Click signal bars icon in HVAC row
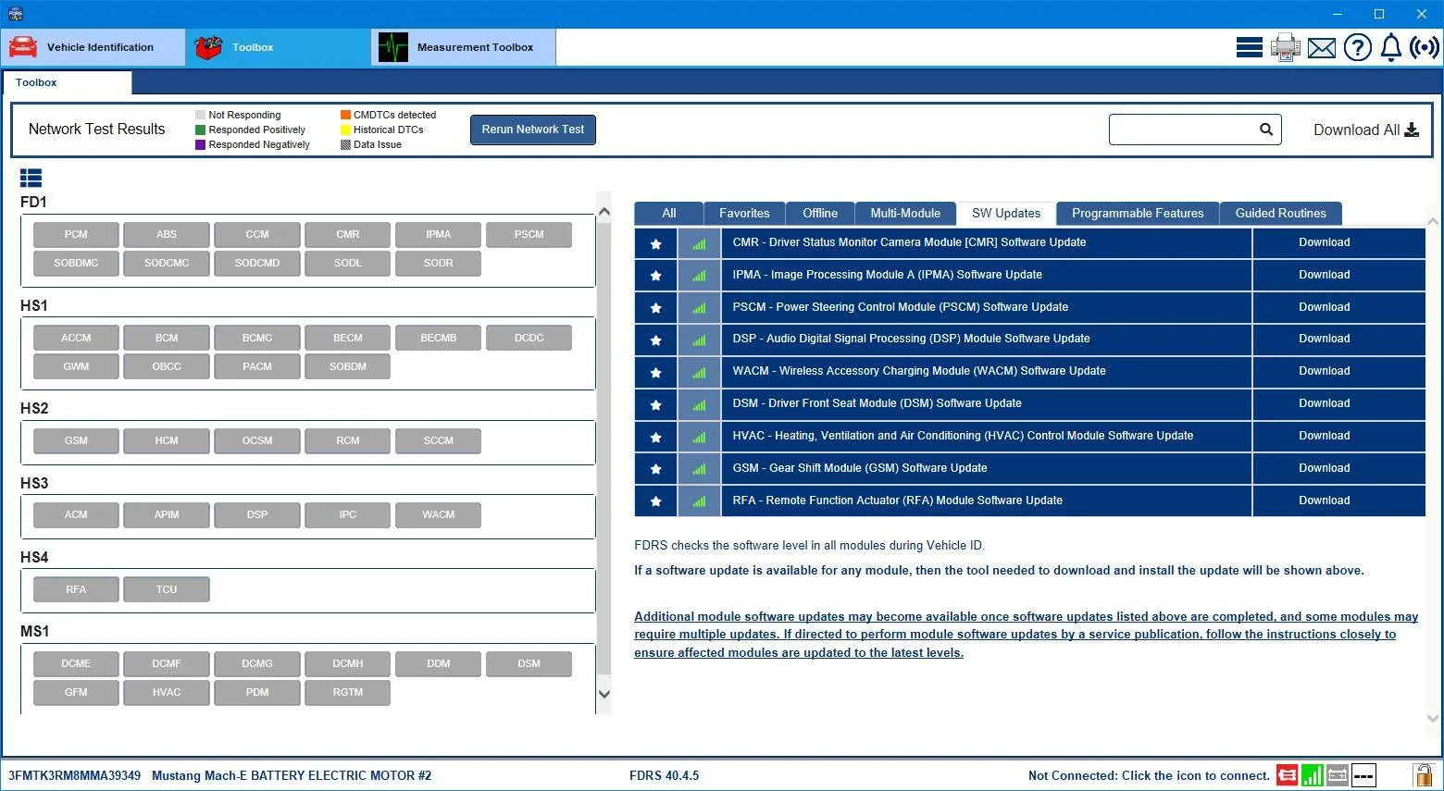1444x791 pixels. 699,437
